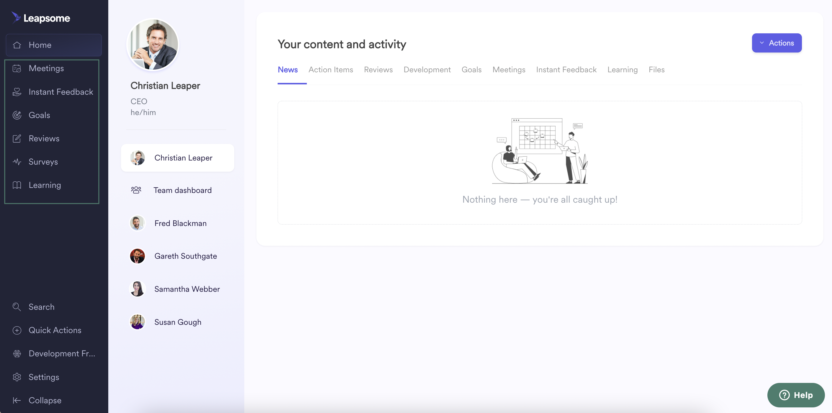Click the Collapse arrow icon
The image size is (832, 413).
[17, 400]
